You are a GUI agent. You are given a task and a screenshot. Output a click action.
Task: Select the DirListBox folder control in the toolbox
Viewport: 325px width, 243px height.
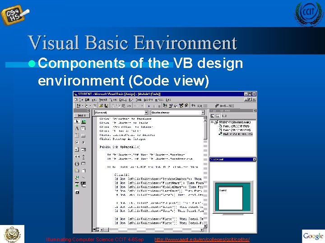77,171
